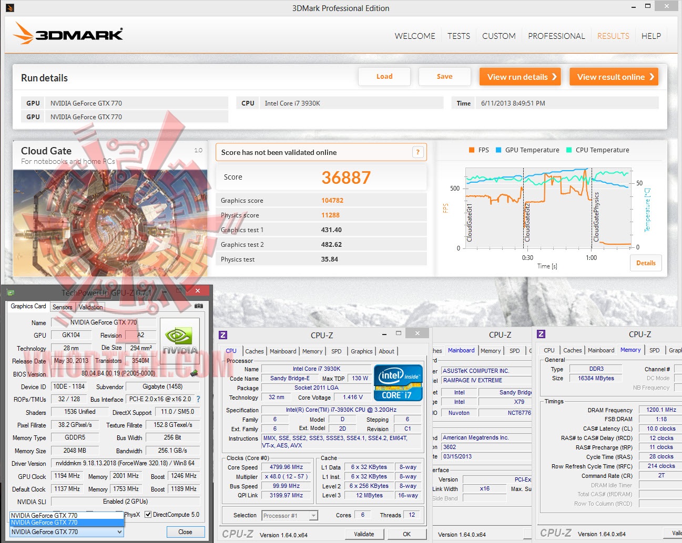Screen dimensions: 682x543
Task: Click the blue GPU Temperature legend swatch
Action: tap(498, 150)
